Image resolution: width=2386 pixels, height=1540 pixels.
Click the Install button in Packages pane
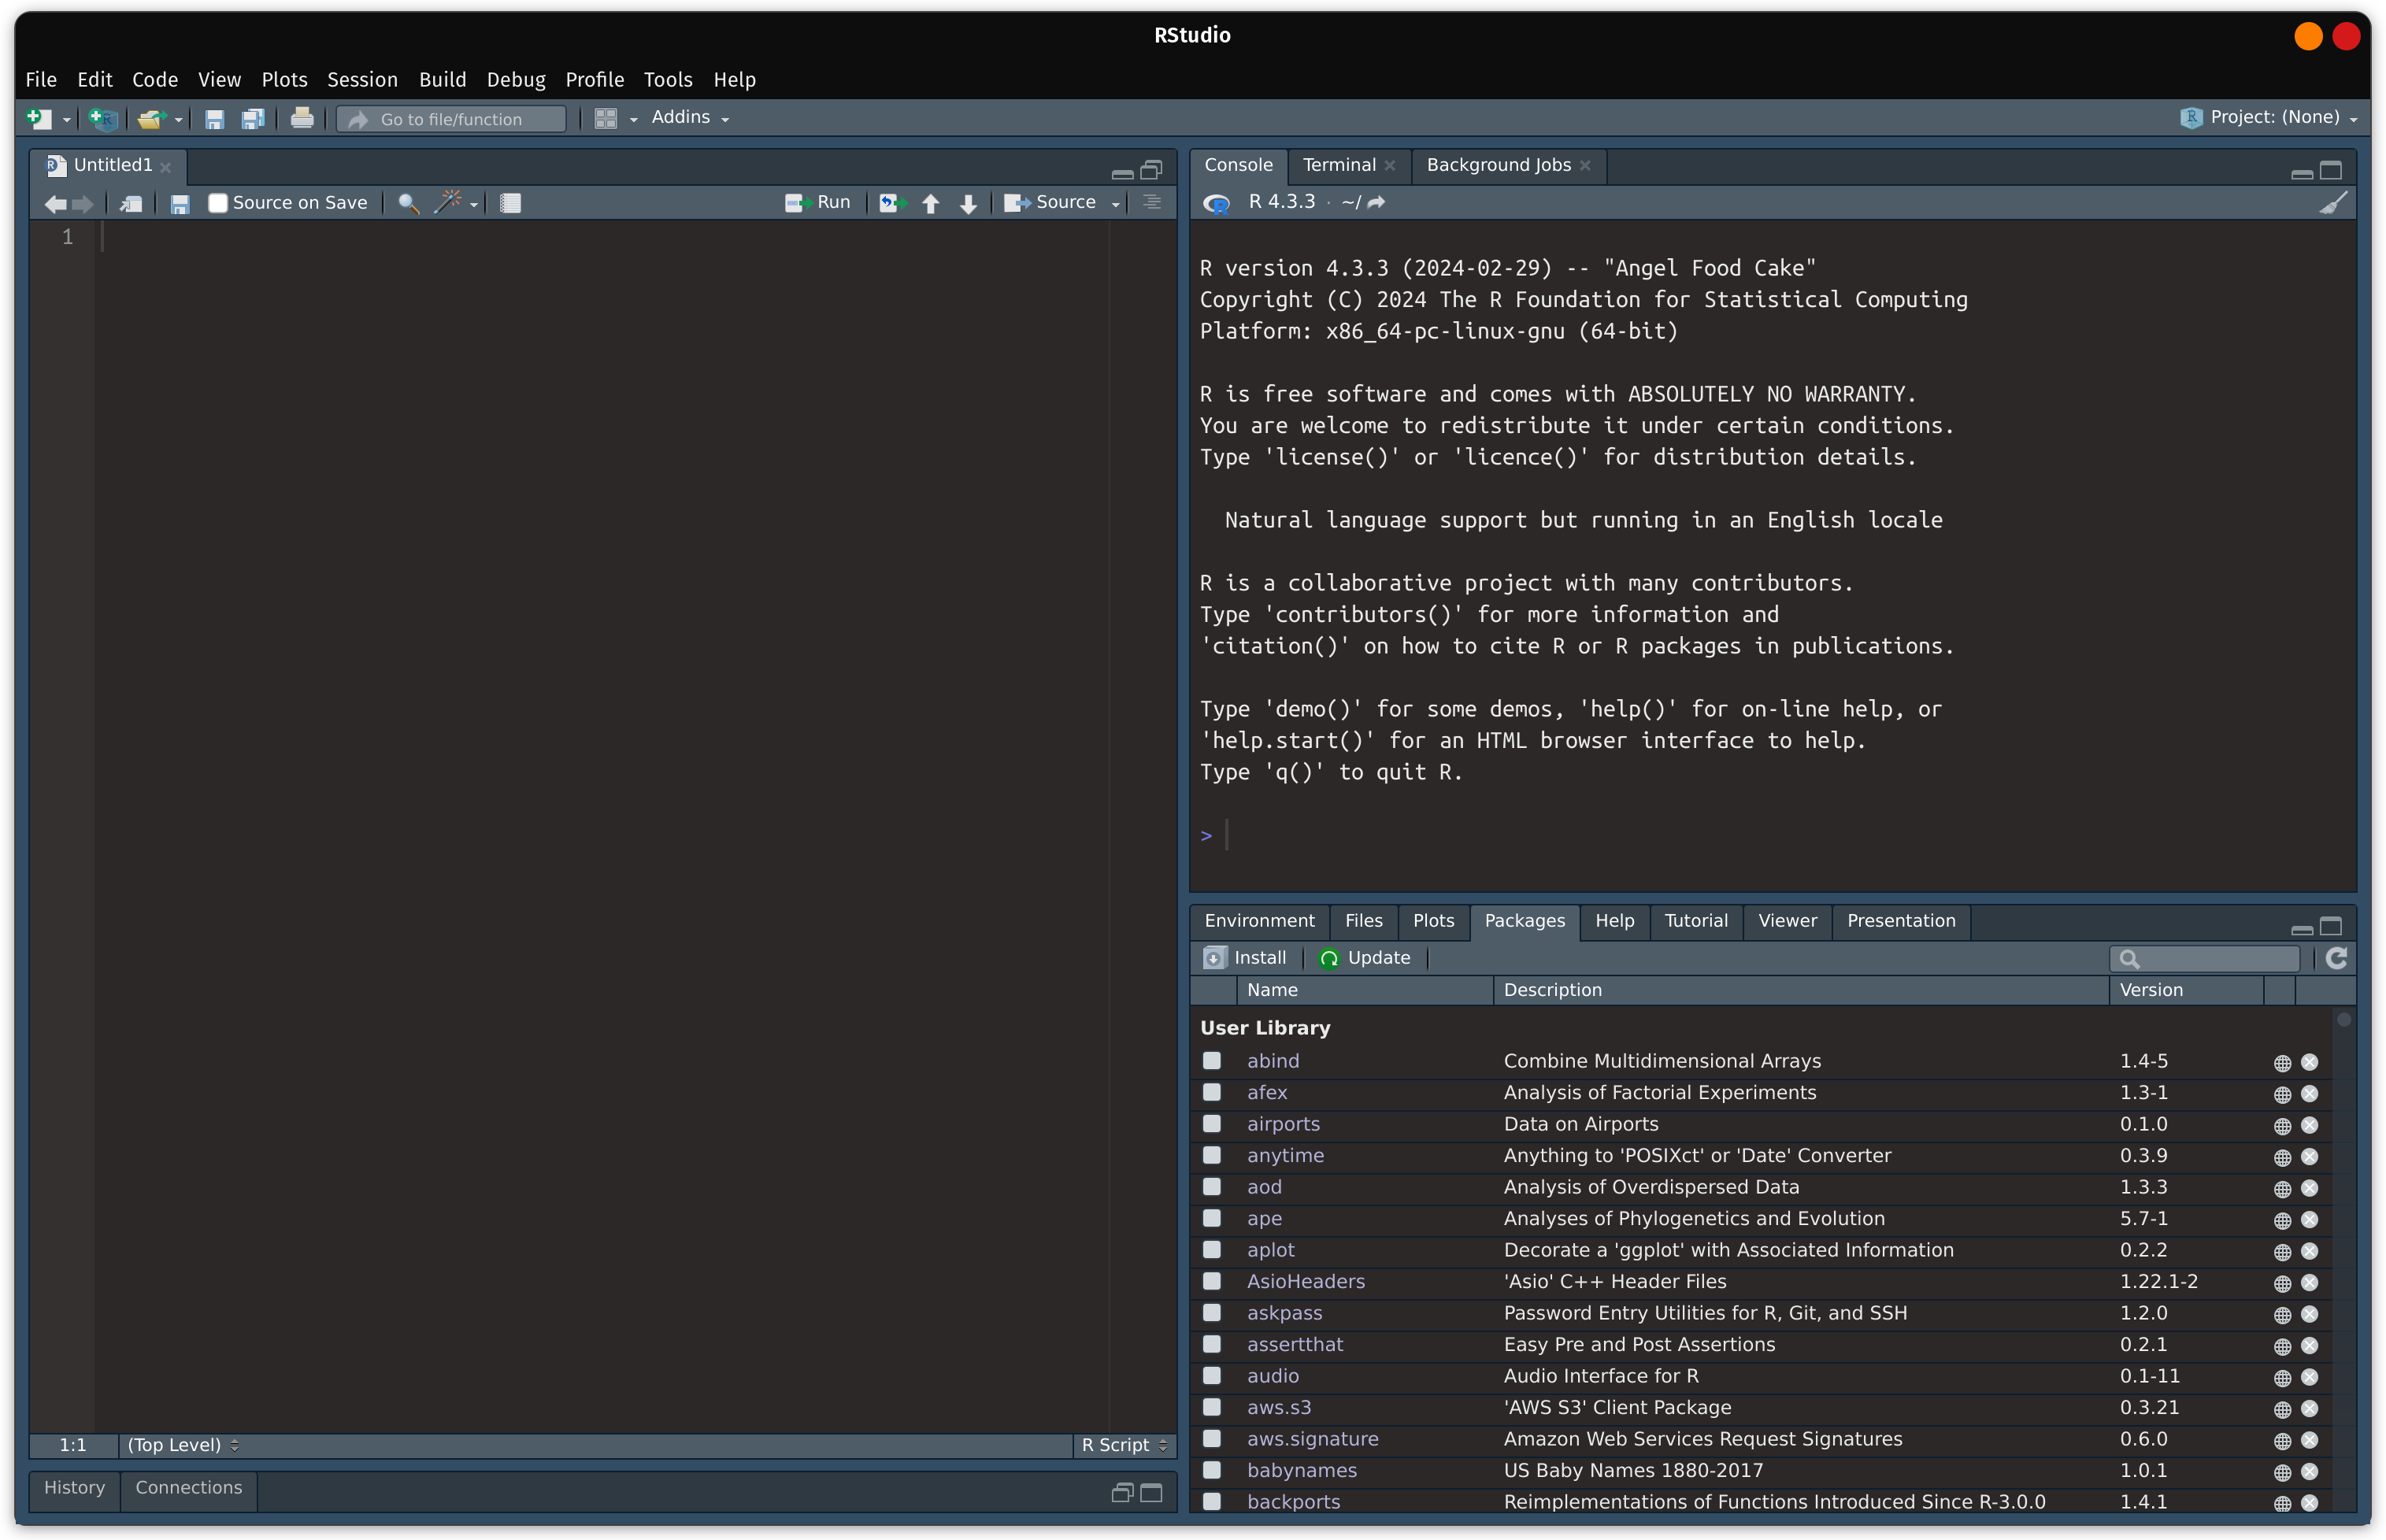point(1245,957)
